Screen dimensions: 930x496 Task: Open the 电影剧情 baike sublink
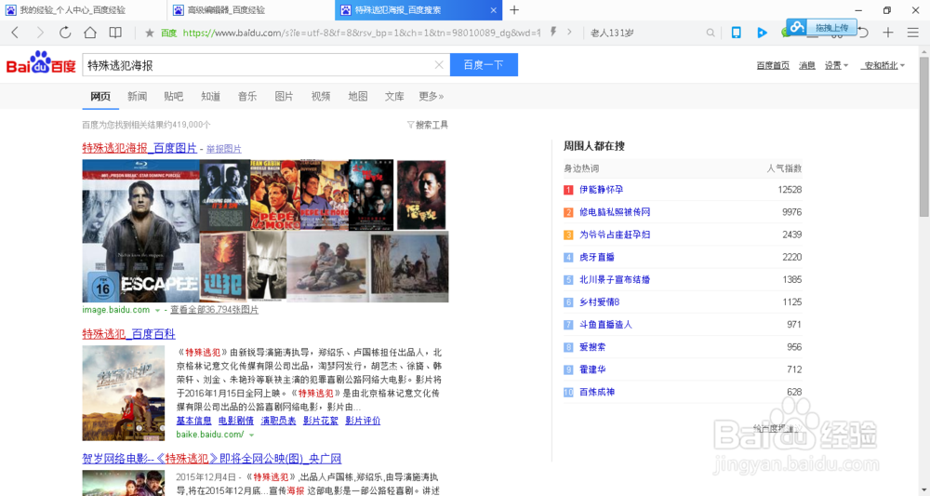tap(236, 421)
